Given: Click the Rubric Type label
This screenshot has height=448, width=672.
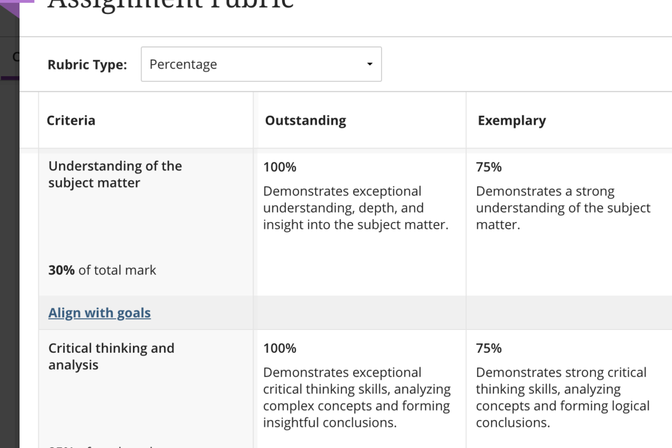Looking at the screenshot, I should tap(87, 65).
